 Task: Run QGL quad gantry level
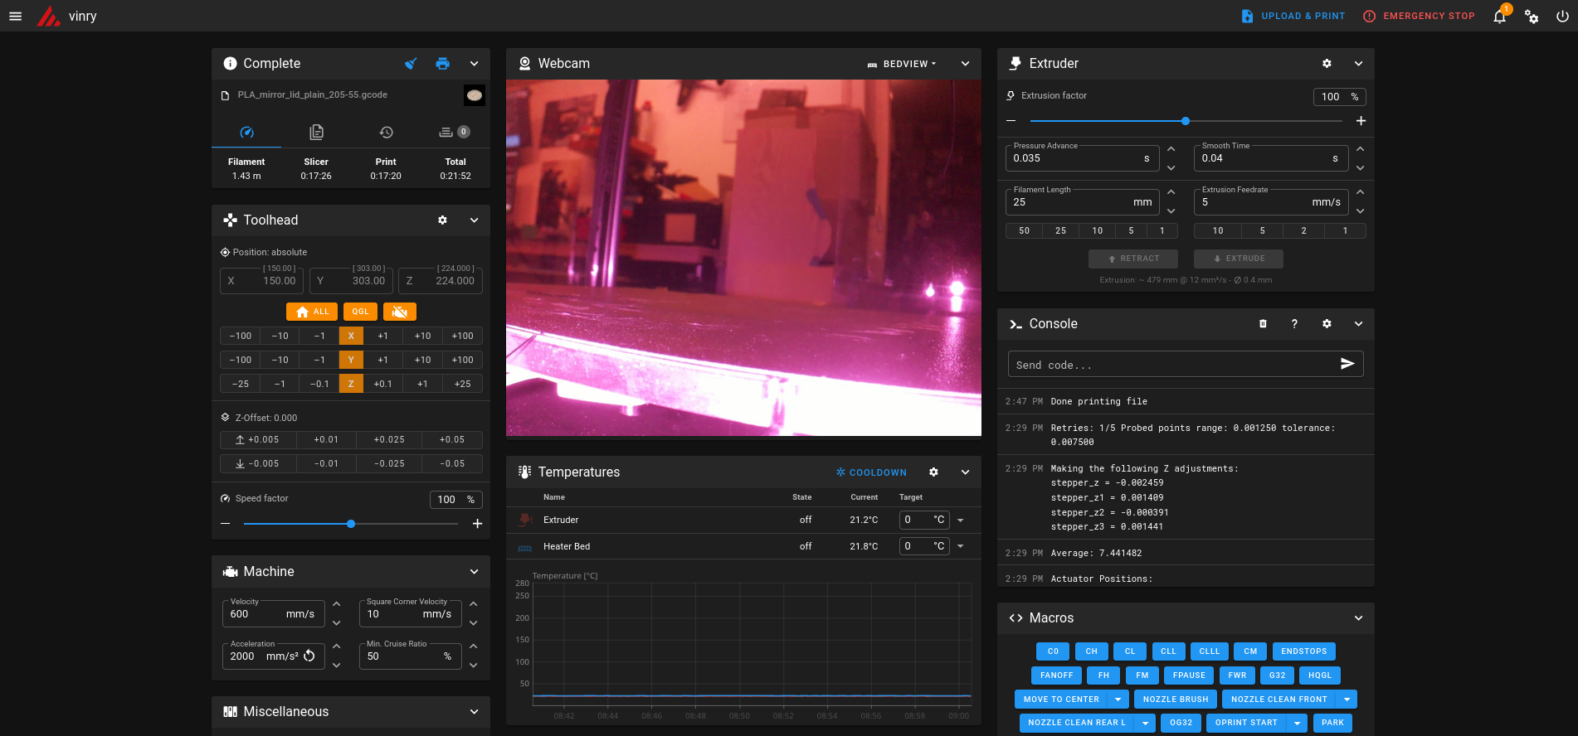(360, 312)
